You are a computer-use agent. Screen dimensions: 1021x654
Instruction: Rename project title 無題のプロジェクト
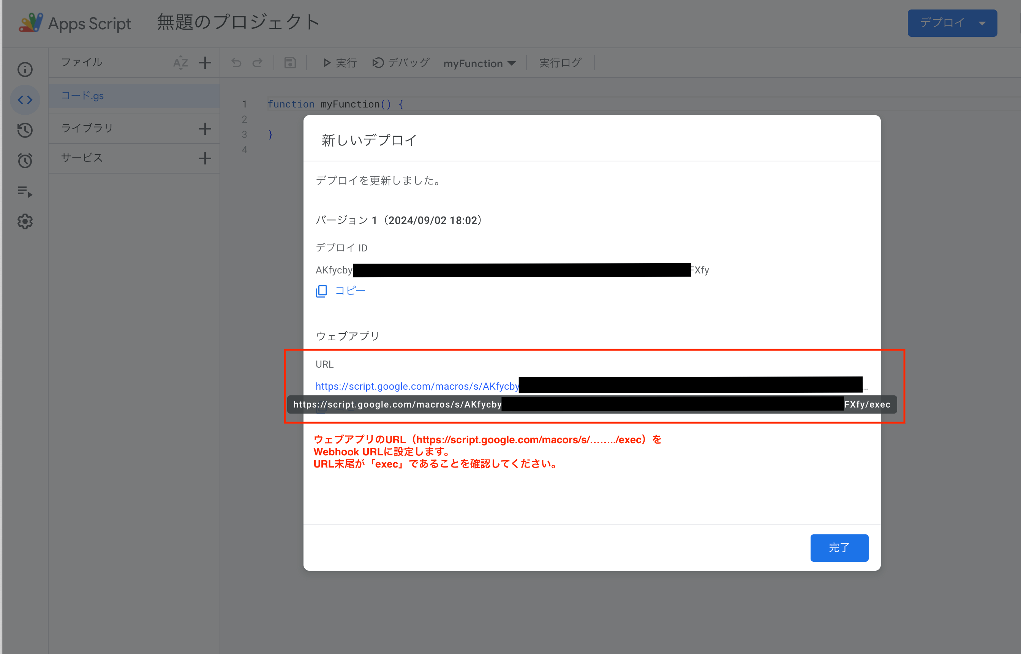[238, 22]
